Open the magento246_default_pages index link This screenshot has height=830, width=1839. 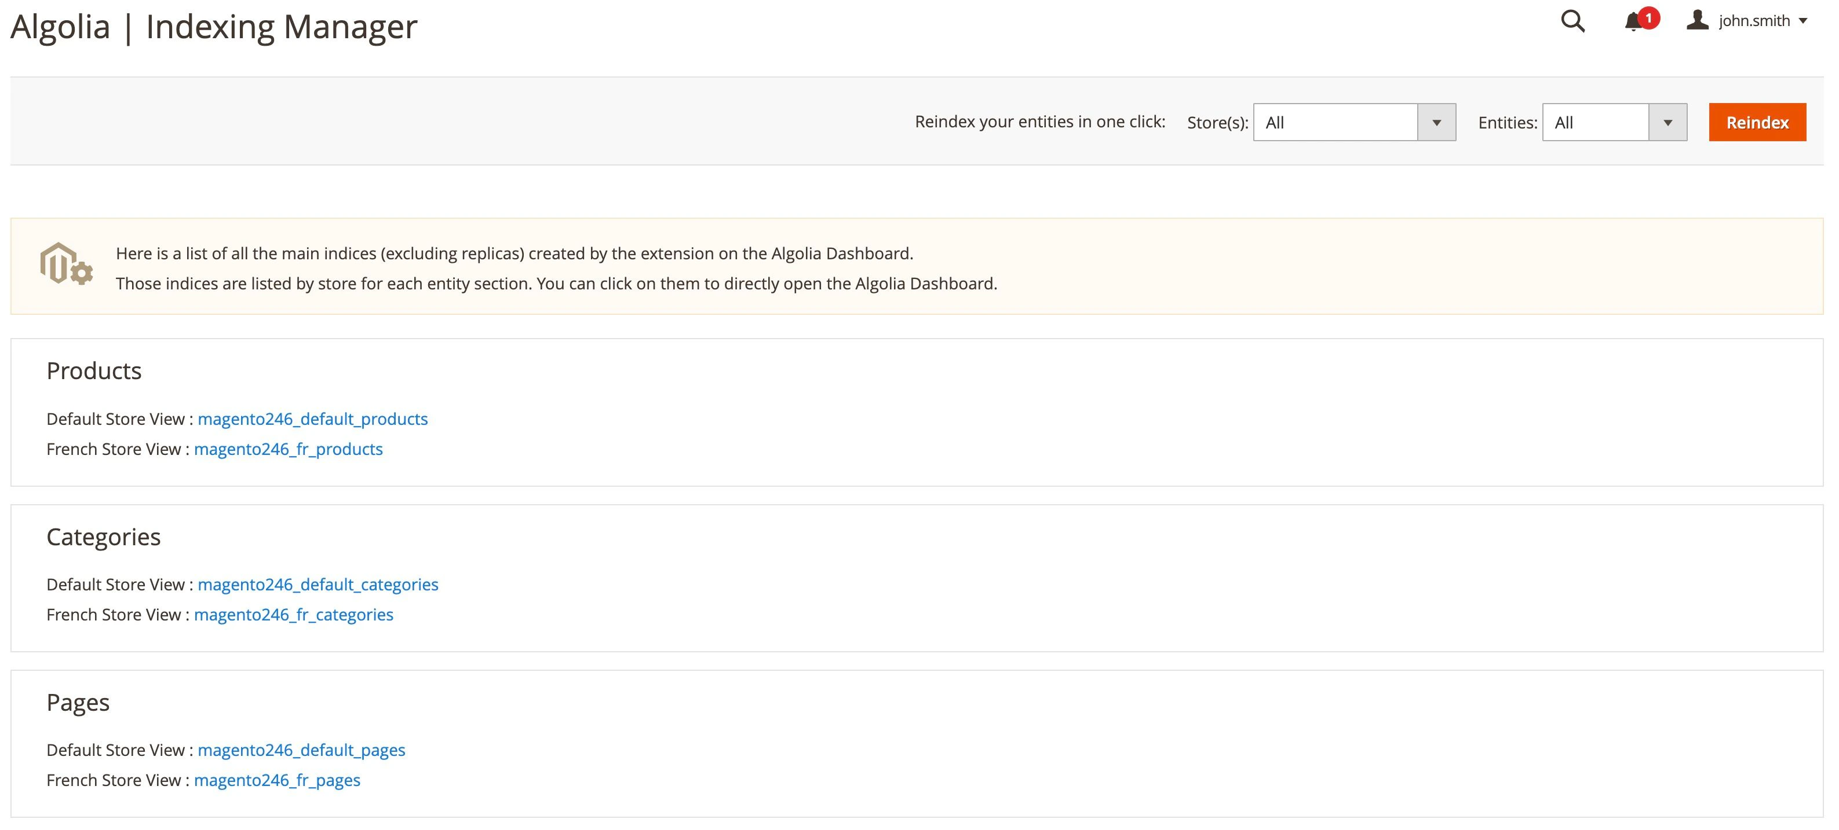pos(301,750)
